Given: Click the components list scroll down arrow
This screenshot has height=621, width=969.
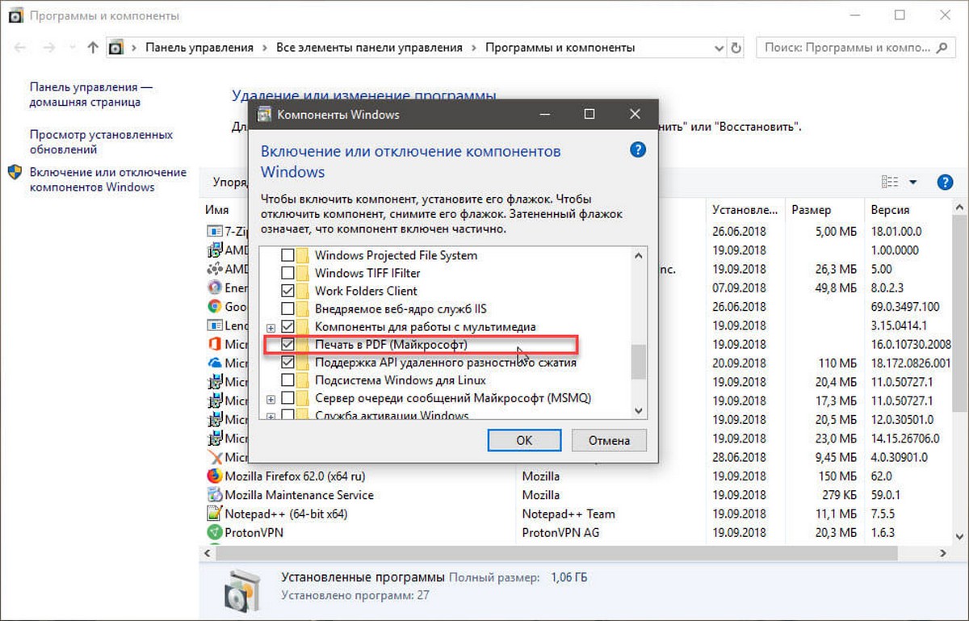Looking at the screenshot, I should (638, 410).
